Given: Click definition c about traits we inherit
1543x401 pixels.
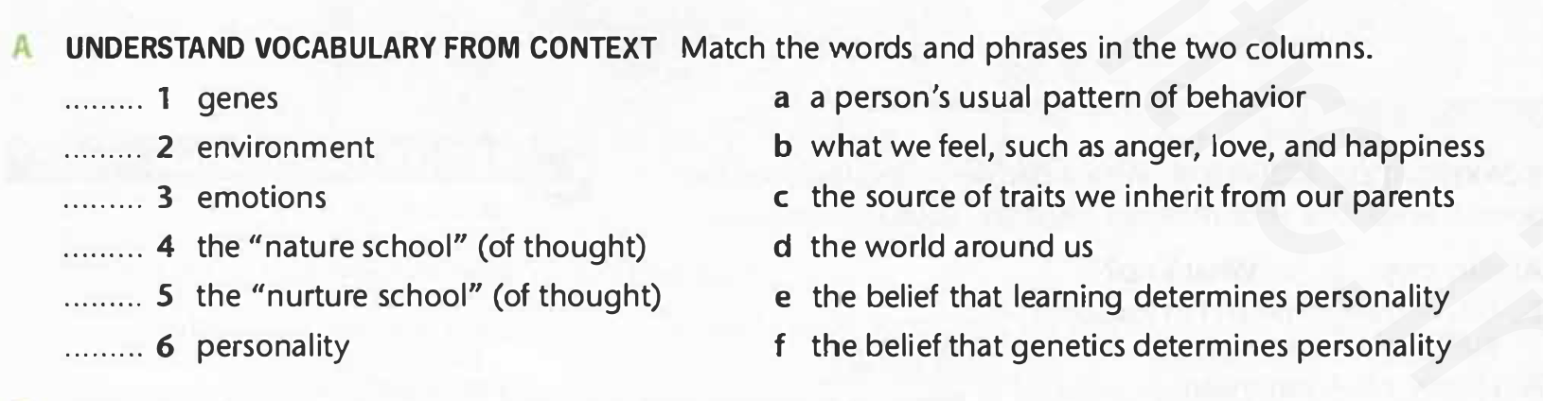Looking at the screenshot, I should coord(1114,197).
